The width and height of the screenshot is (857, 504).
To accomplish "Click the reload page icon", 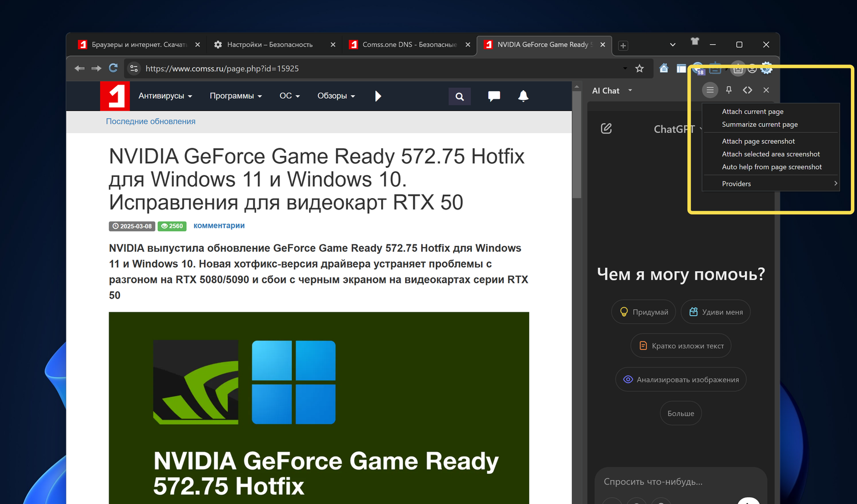I will [113, 68].
